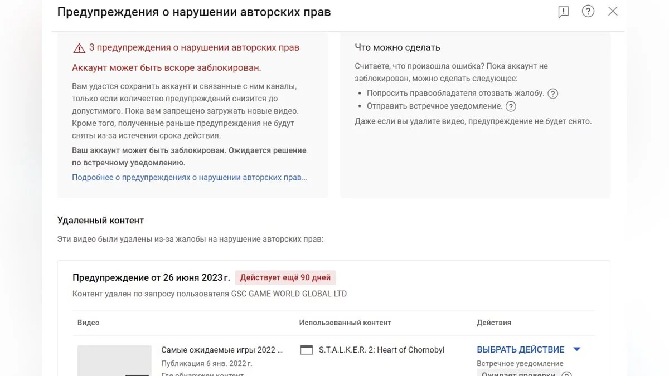Image resolution: width=669 pixels, height=376 pixels.
Task: Click the send feedback icon in header
Action: click(x=564, y=12)
